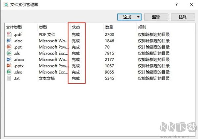Click 仅排除指定的目录 rule in .pdf row

click(154, 35)
